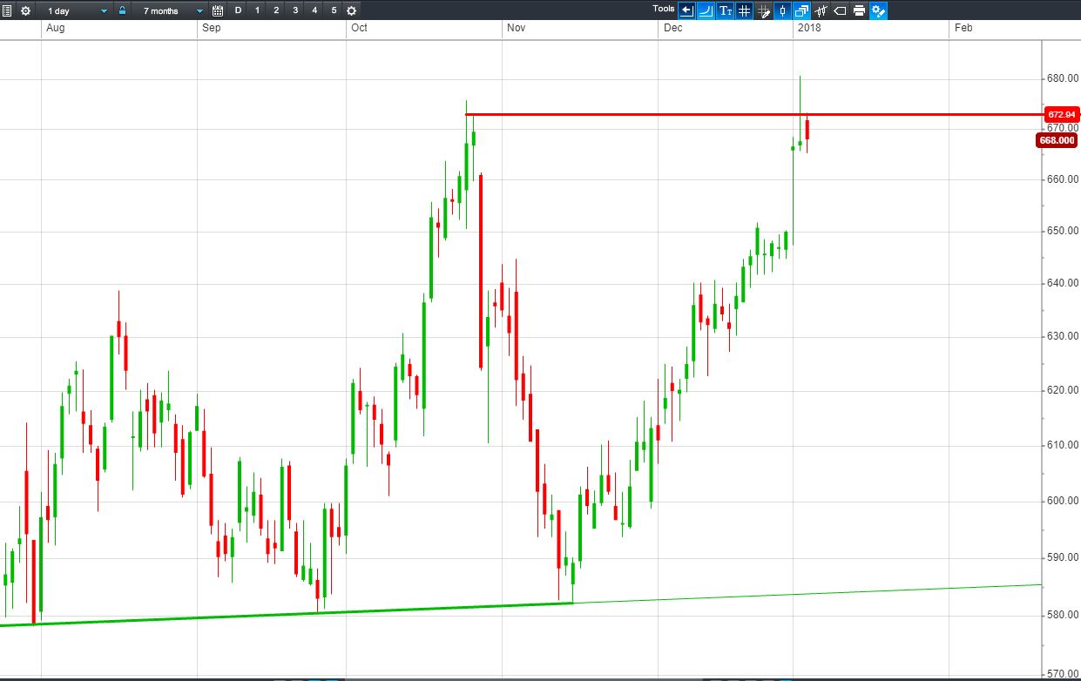Open the Tools menu label

tap(664, 10)
